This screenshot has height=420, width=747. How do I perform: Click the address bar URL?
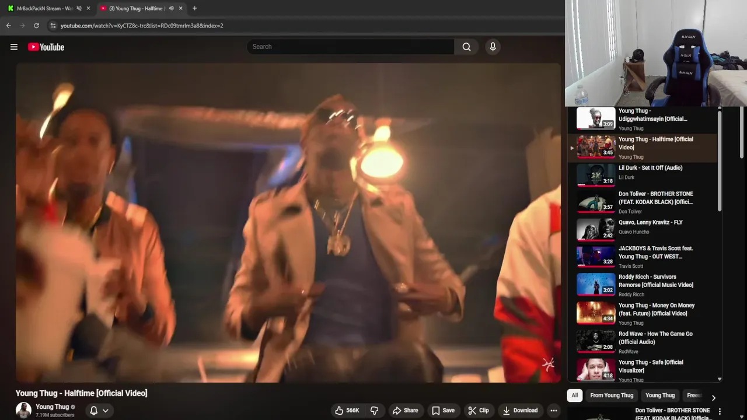click(x=142, y=26)
